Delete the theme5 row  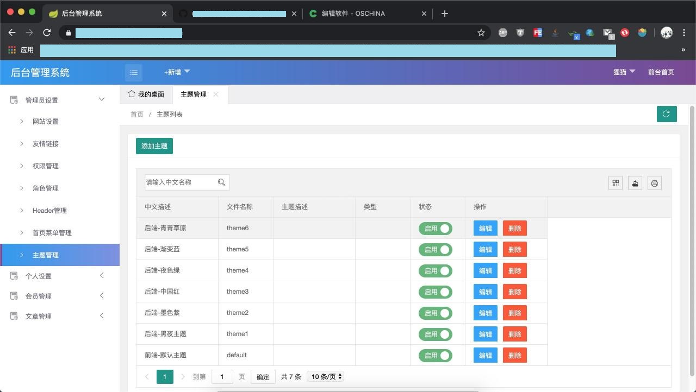pos(514,250)
